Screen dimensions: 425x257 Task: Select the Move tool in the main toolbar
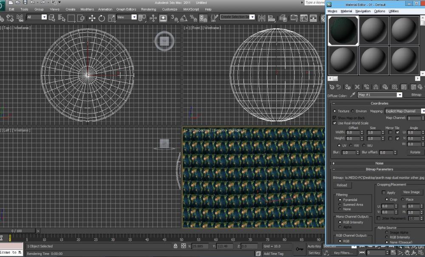click(x=92, y=18)
